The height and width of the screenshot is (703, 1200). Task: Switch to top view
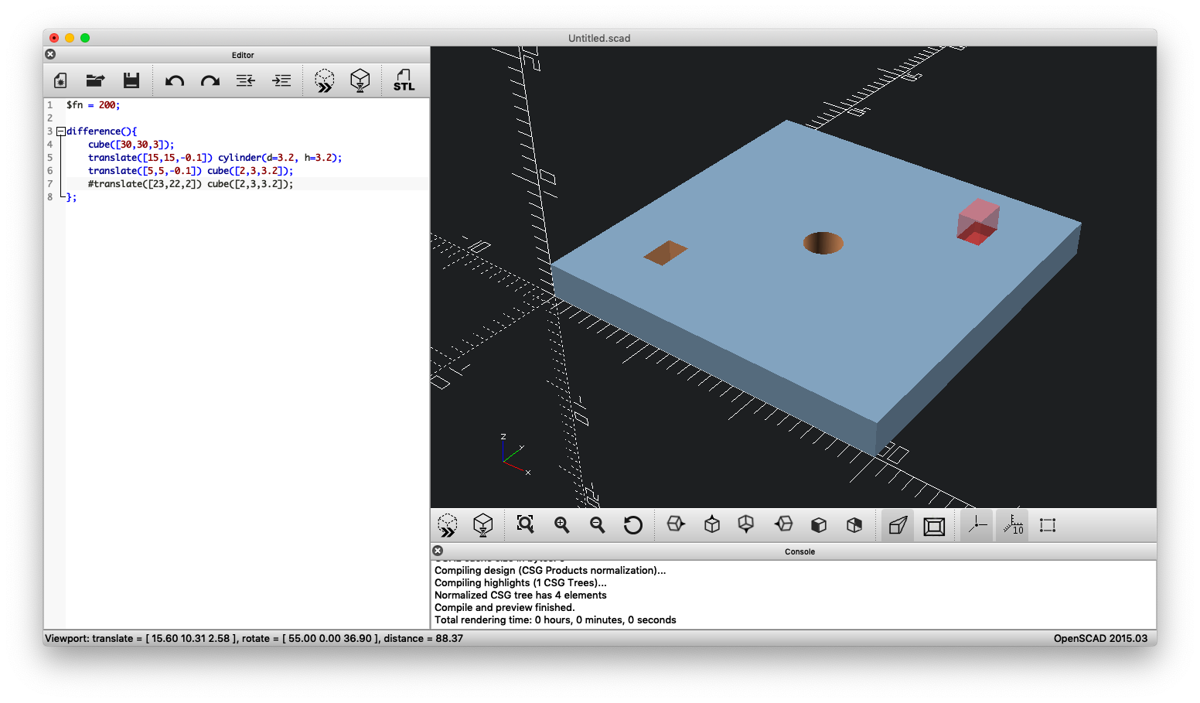tap(712, 525)
